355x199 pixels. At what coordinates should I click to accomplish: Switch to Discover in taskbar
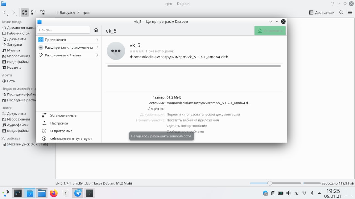pos(30,193)
